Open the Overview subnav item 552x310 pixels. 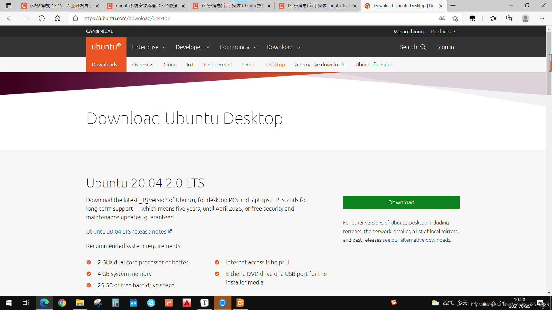[143, 65]
